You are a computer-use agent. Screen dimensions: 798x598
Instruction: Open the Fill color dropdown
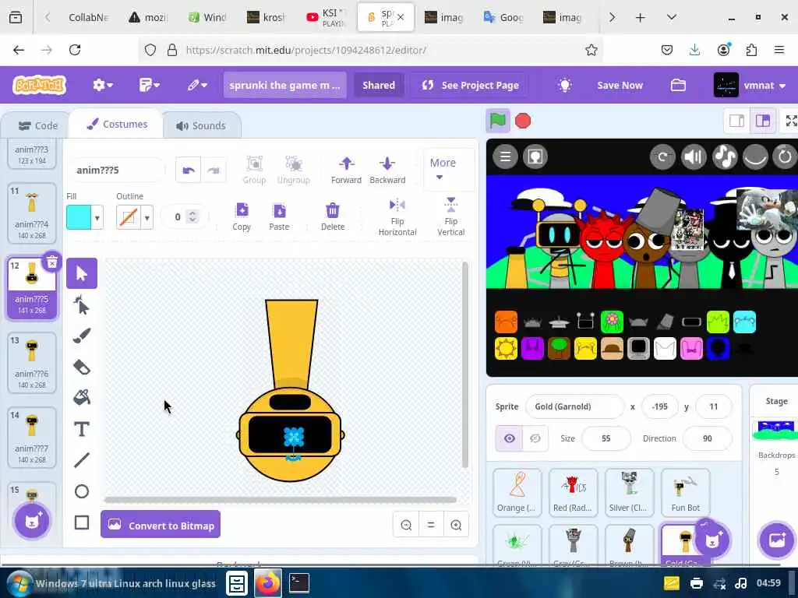tap(97, 218)
